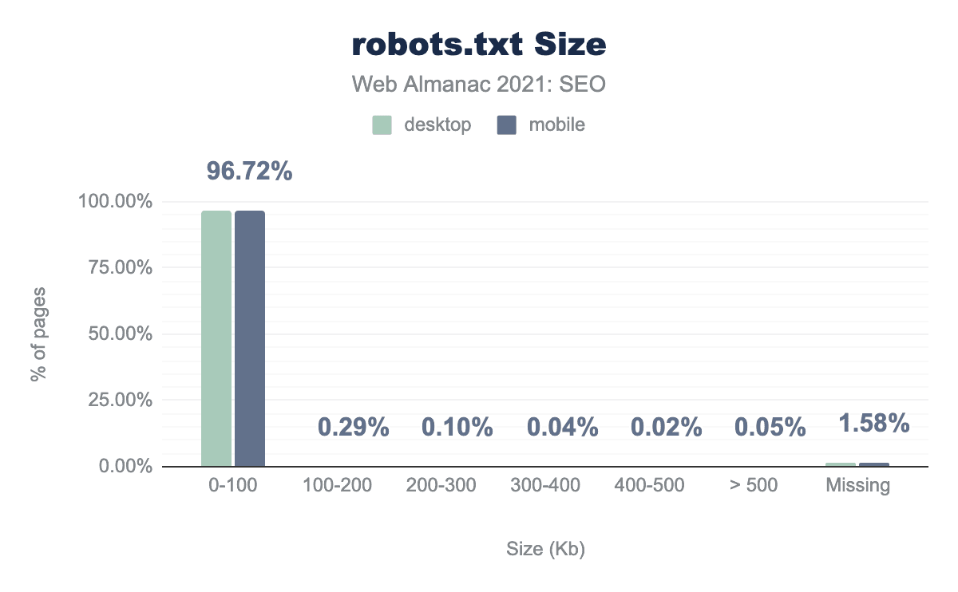The height and width of the screenshot is (592, 958).
Task: Click the > 500 x-axis category label
Action: coord(754,485)
